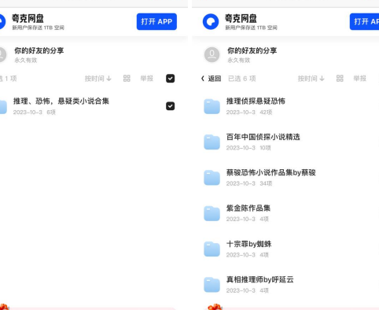Open folder 十宗罪by蜘蛛
The image size is (379, 310).
[249, 244]
